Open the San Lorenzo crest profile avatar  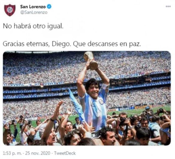point(10,10)
